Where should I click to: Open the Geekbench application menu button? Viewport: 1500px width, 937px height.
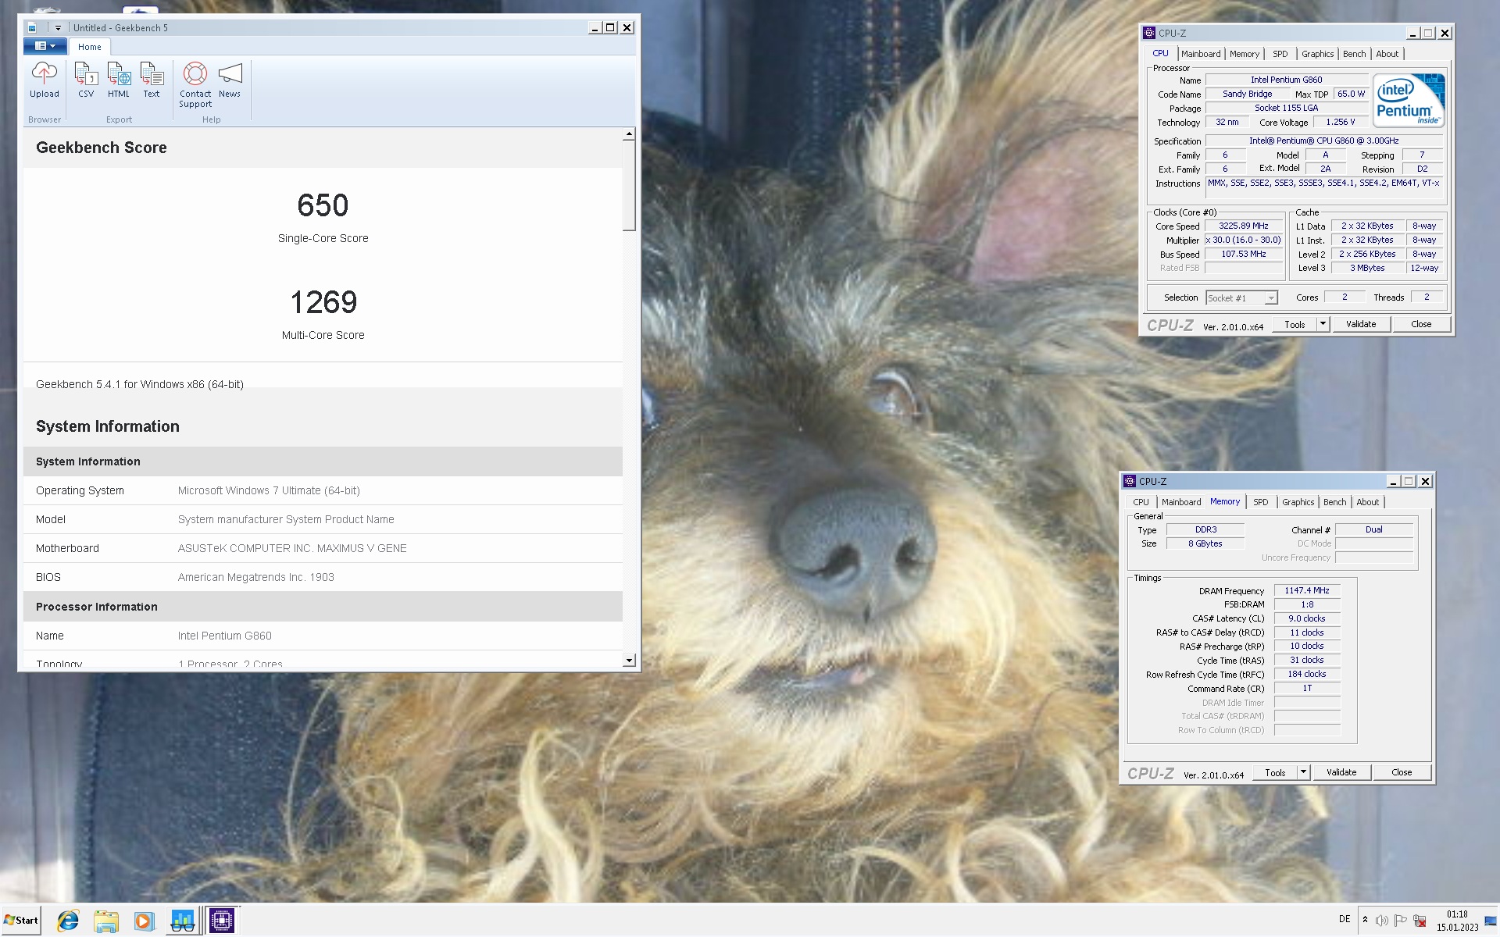(x=45, y=46)
